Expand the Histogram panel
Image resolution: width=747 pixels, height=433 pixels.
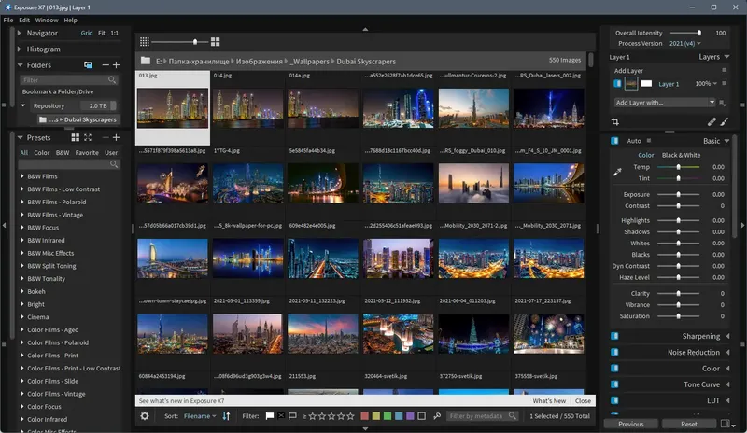click(x=43, y=49)
